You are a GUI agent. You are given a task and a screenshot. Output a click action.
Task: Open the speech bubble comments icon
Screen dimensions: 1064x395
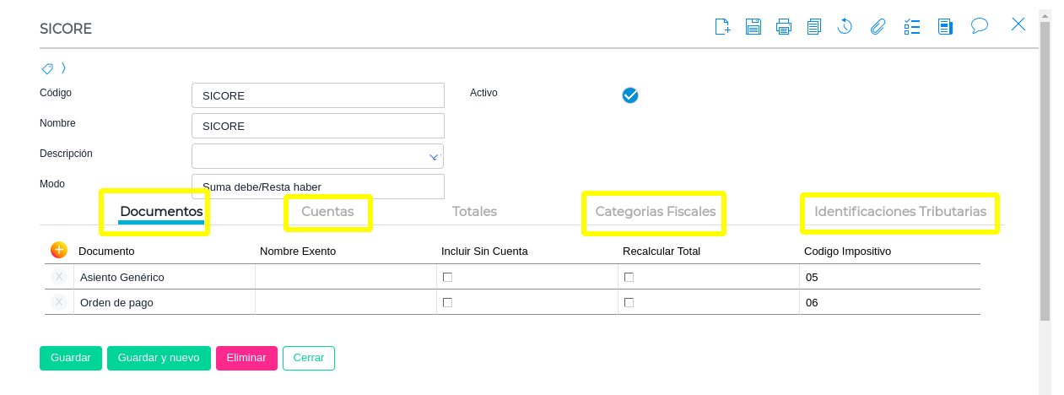979,26
